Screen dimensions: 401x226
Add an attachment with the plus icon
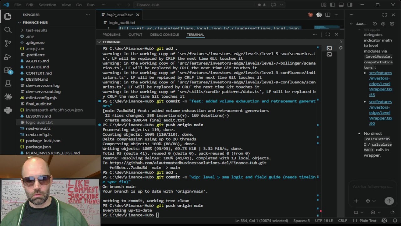click(x=356, y=201)
